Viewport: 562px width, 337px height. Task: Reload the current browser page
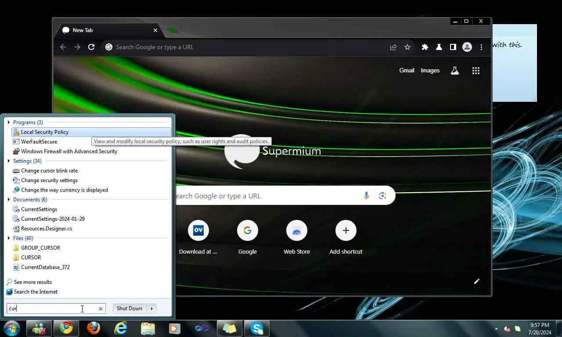[91, 47]
